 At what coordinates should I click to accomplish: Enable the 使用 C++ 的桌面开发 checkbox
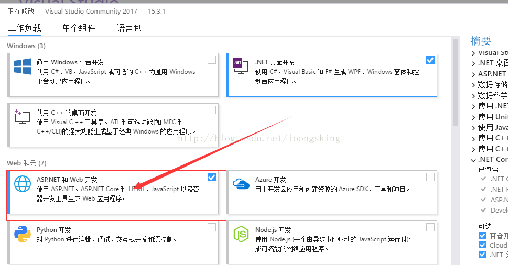click(212, 110)
